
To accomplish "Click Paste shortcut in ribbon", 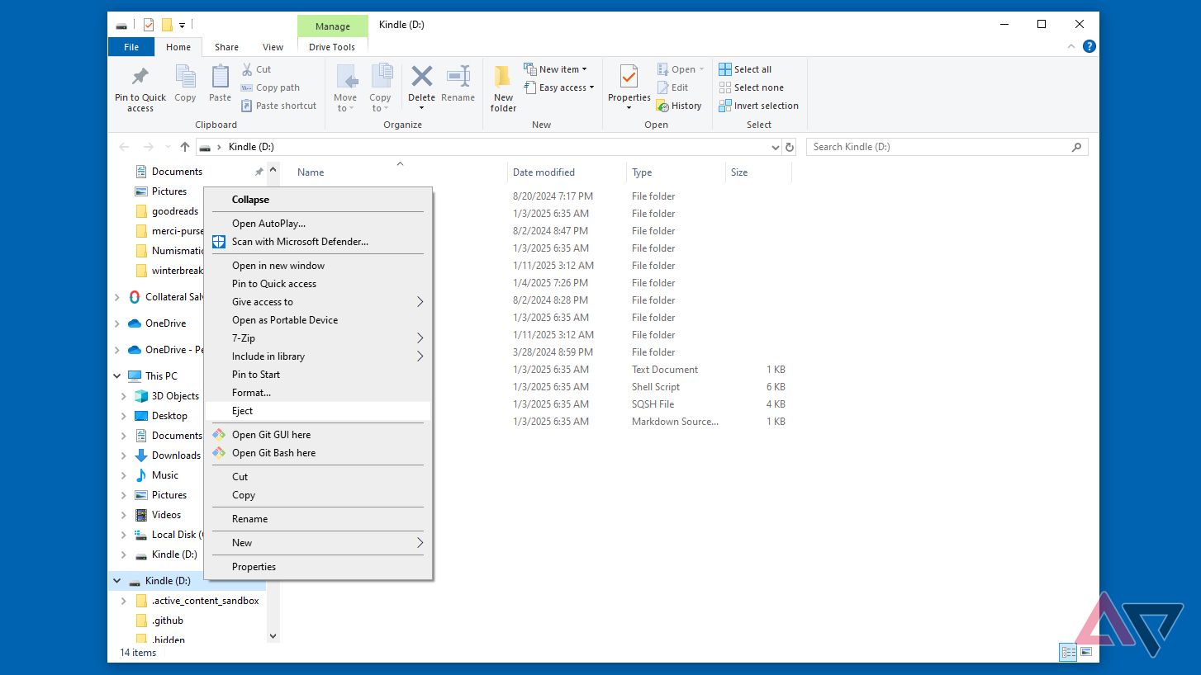I will point(278,106).
